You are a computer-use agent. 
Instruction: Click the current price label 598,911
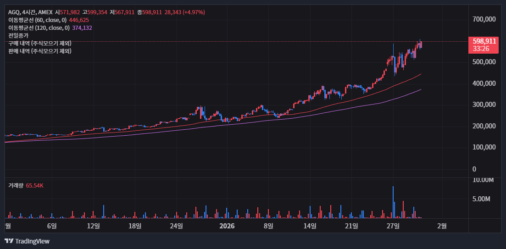pyautogui.click(x=484, y=41)
